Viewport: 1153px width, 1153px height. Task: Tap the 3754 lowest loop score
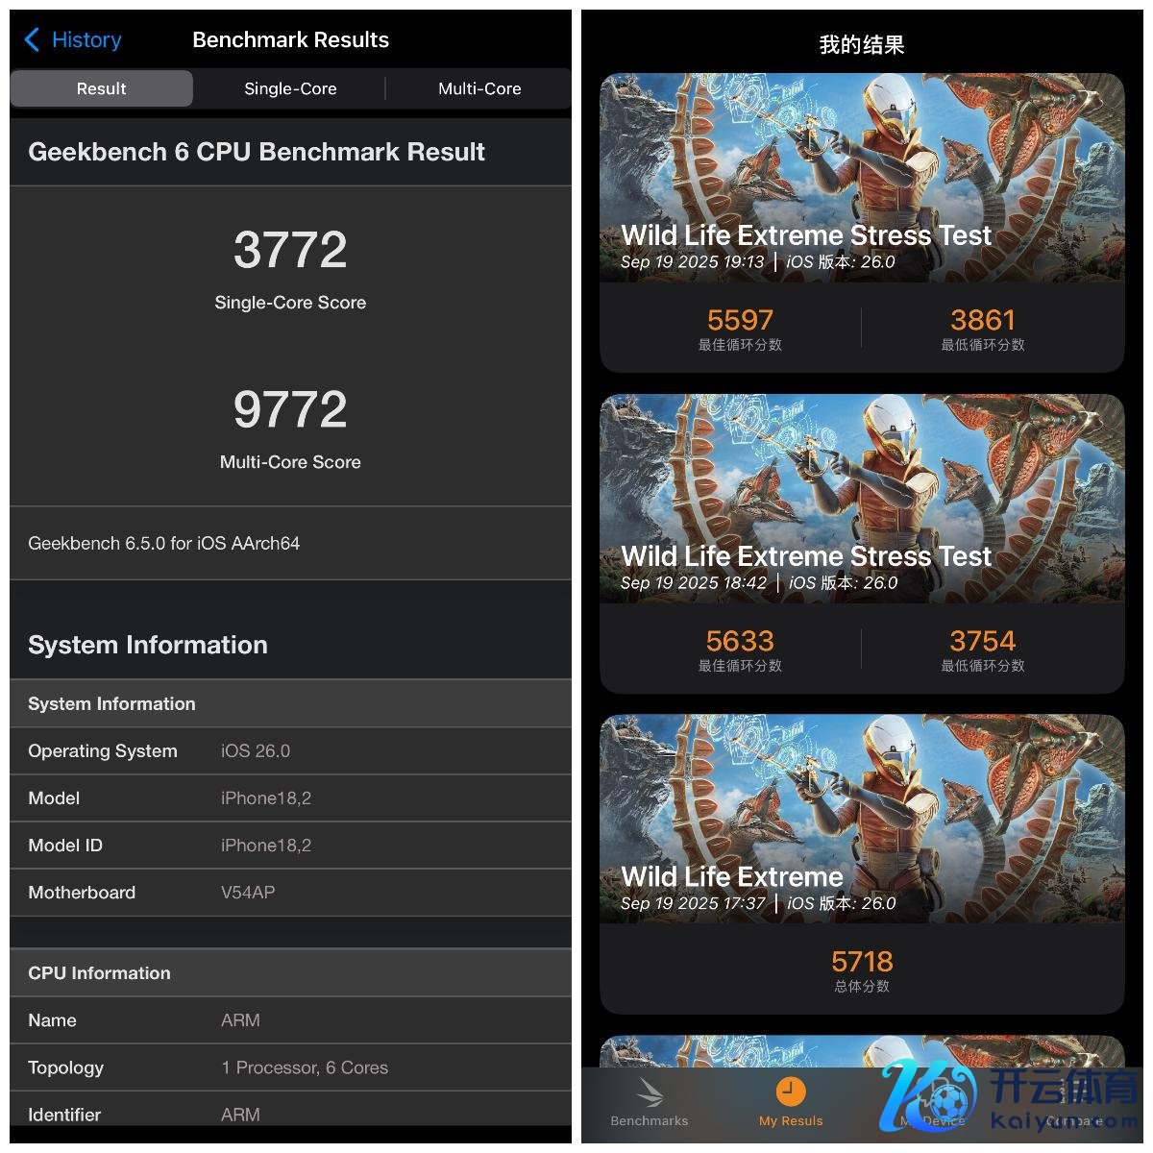pos(982,641)
